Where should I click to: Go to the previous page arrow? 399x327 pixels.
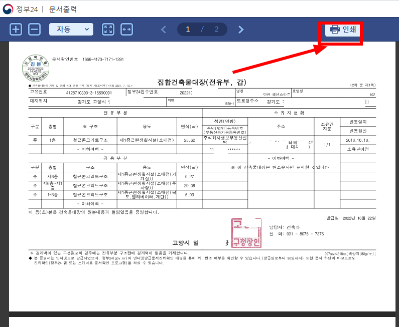coord(164,30)
